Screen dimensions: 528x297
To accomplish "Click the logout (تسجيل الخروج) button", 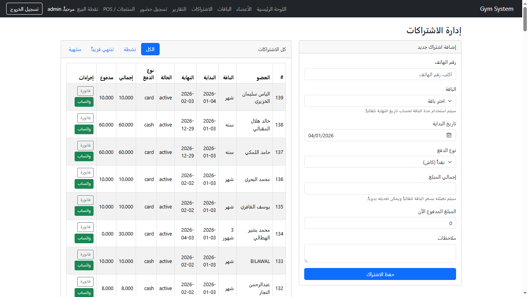I will [x=24, y=9].
